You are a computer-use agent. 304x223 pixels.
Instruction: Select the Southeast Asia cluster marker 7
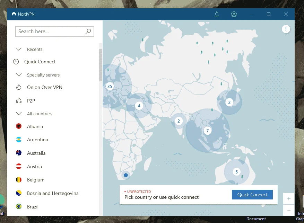(207, 131)
